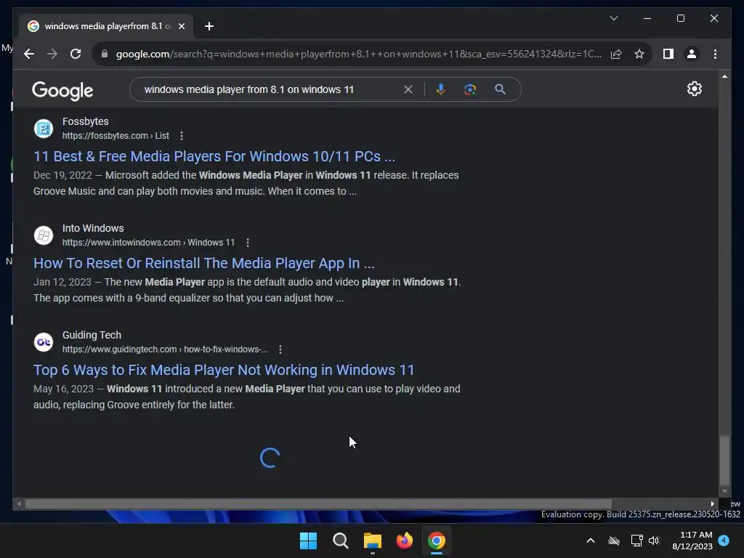Open Fossbytes result options menu
The width and height of the screenshot is (744, 558).
pos(181,136)
